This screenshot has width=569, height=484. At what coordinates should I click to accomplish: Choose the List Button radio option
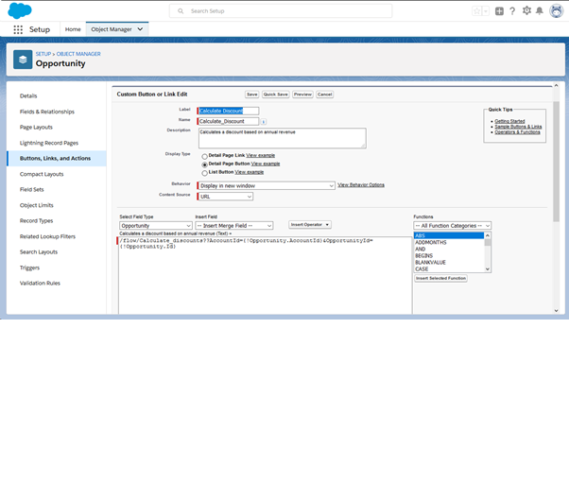pyautogui.click(x=205, y=173)
